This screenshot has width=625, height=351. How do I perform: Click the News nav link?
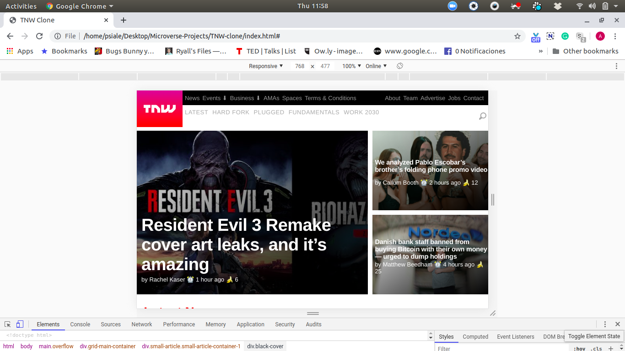tap(192, 98)
